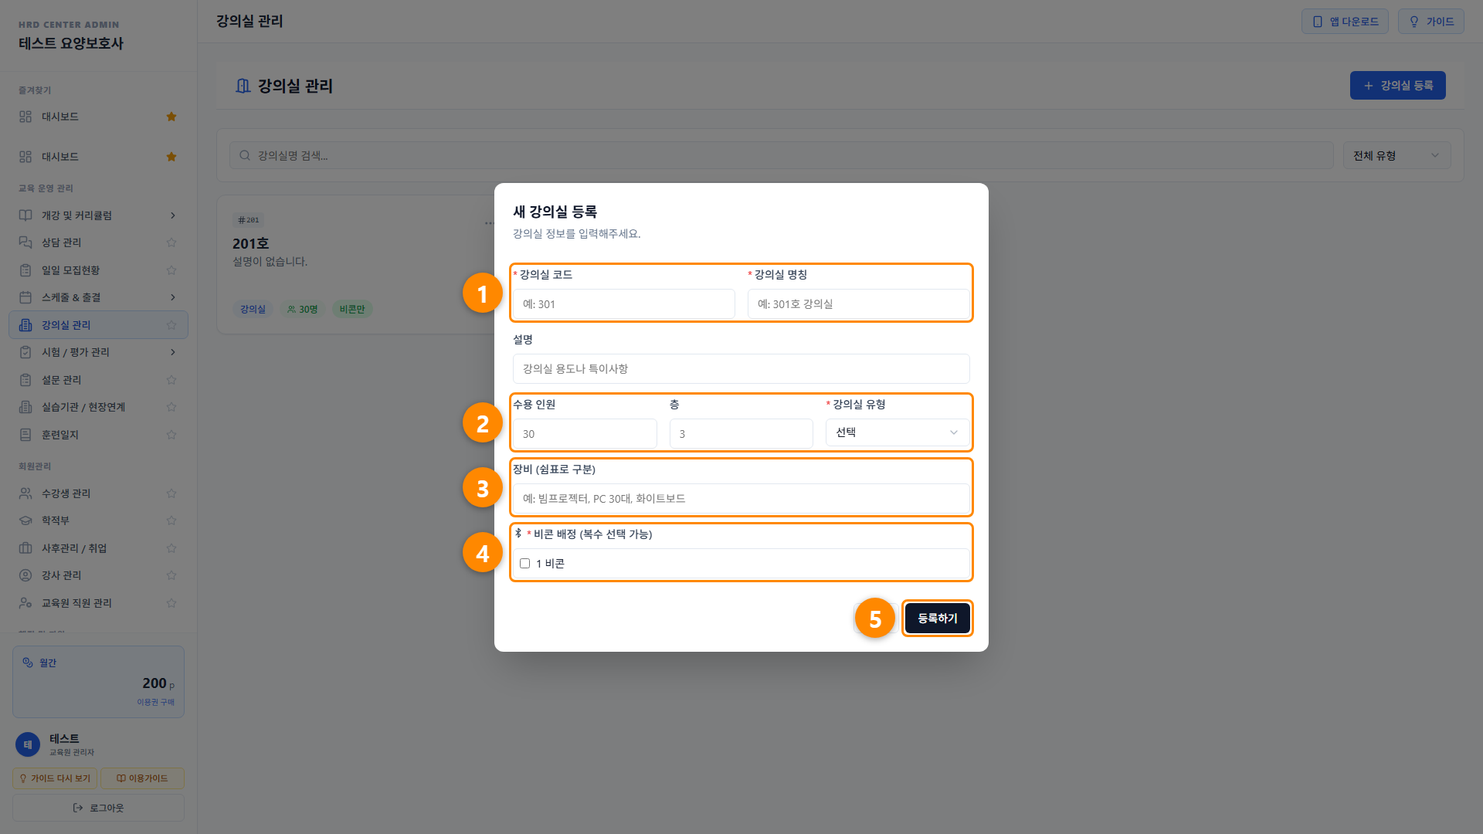Click the 앱 다운로드 button
1483x834 pixels.
[x=1345, y=22]
